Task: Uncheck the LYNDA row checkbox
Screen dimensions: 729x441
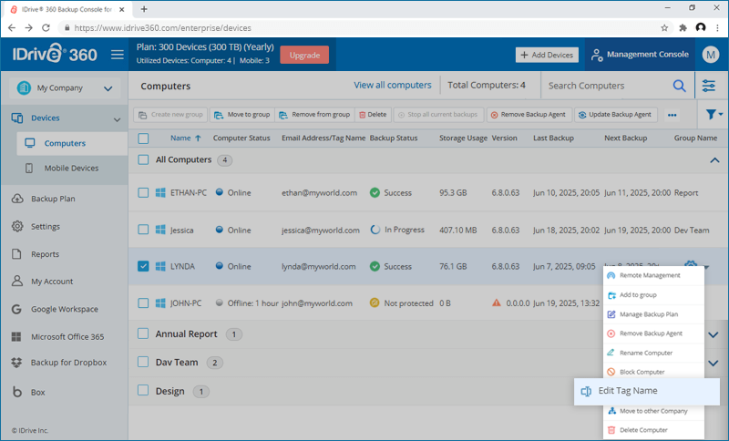Action: click(x=143, y=266)
